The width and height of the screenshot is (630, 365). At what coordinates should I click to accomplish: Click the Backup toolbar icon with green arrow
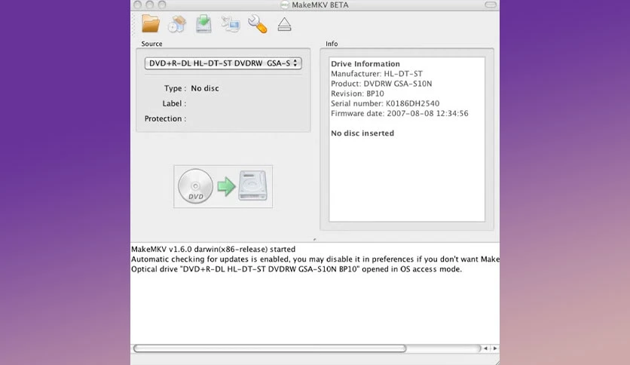203,23
